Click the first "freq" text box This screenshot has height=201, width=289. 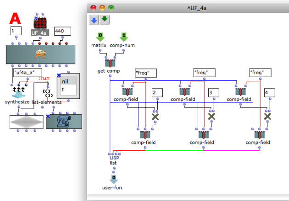point(146,73)
